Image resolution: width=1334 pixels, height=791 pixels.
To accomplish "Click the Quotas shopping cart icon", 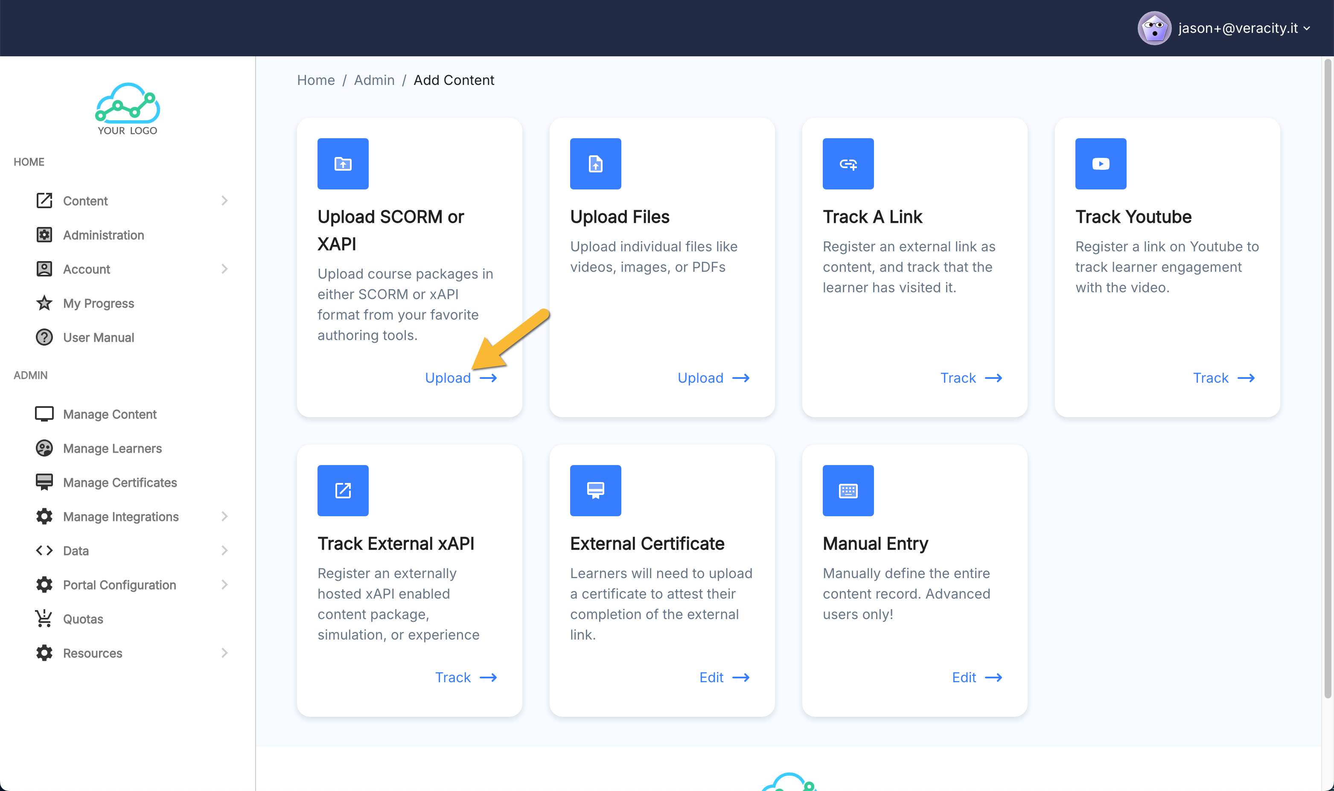I will coord(44,619).
